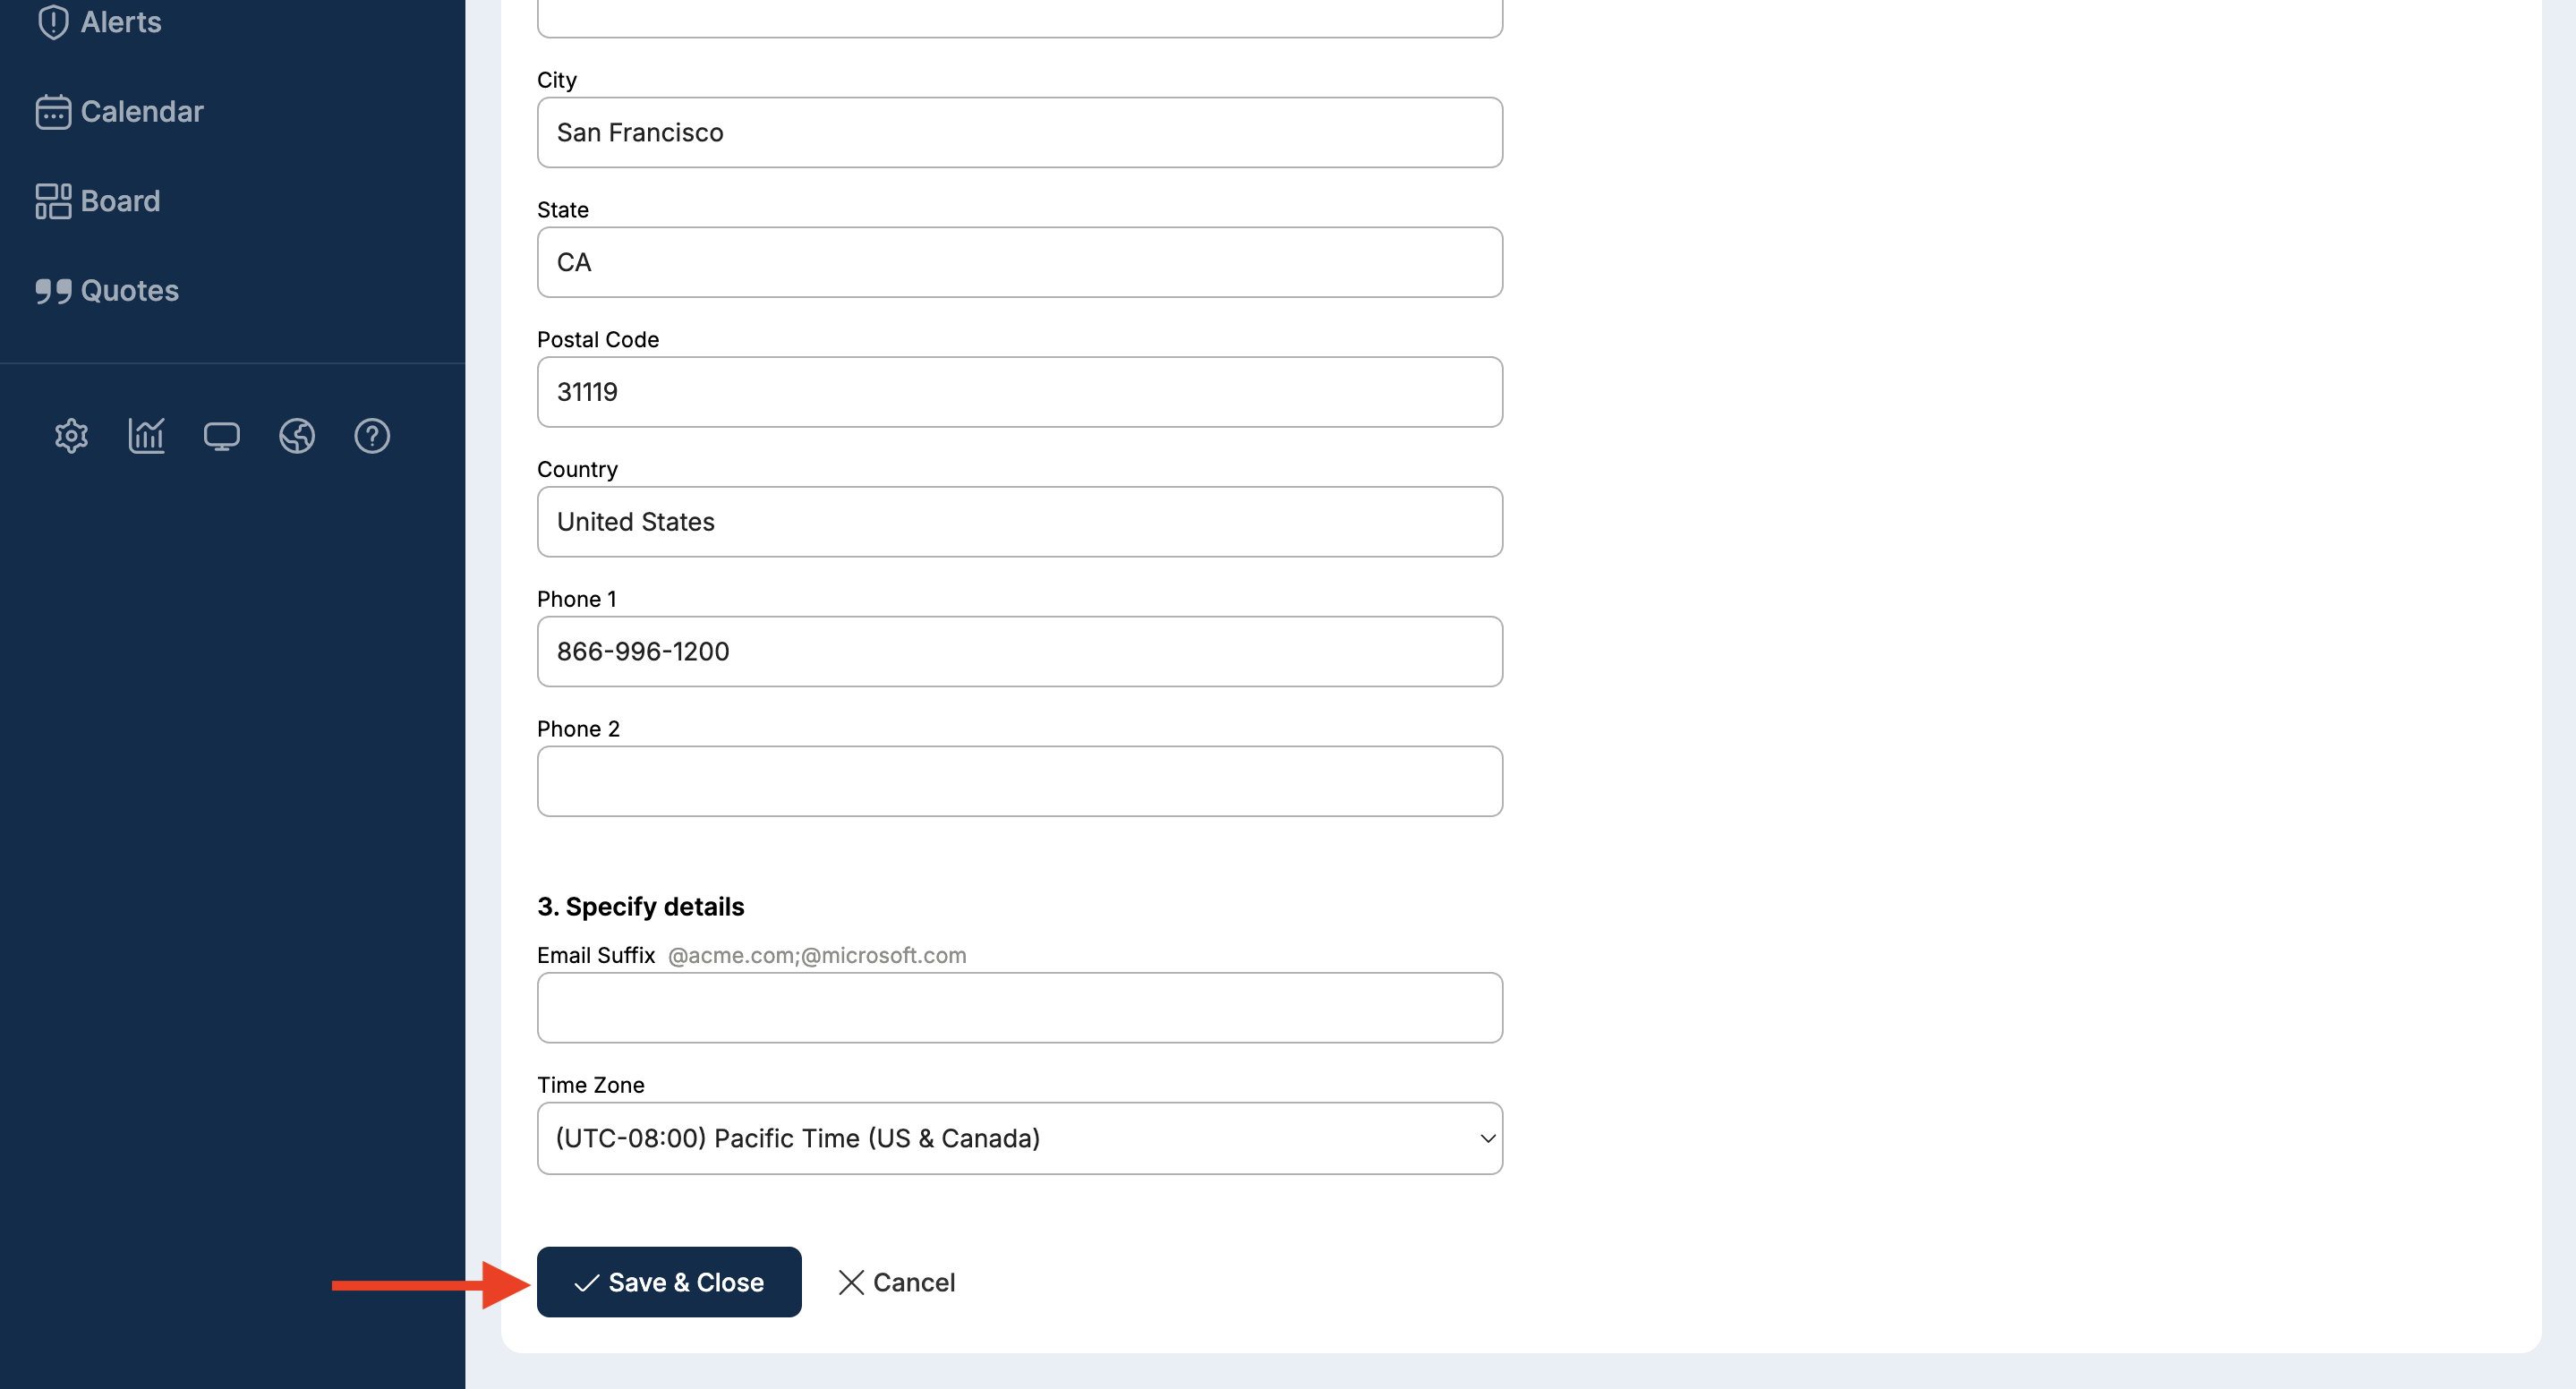This screenshot has width=2576, height=1389.
Task: Click into the empty Phone 2 field
Action: pos(1019,781)
